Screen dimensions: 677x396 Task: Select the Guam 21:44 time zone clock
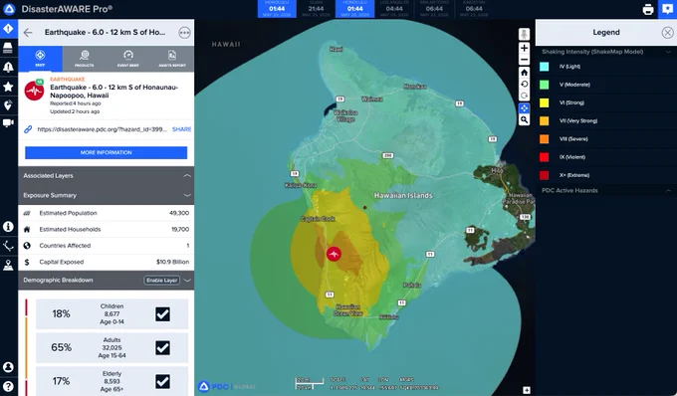click(316, 9)
